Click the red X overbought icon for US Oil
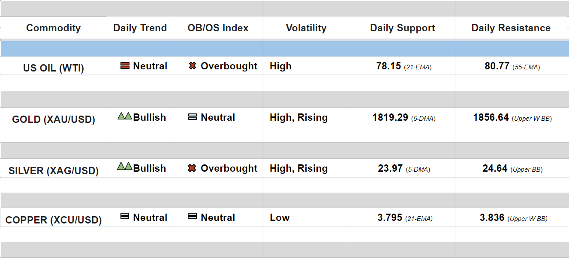The height and width of the screenshot is (259, 569). (193, 66)
